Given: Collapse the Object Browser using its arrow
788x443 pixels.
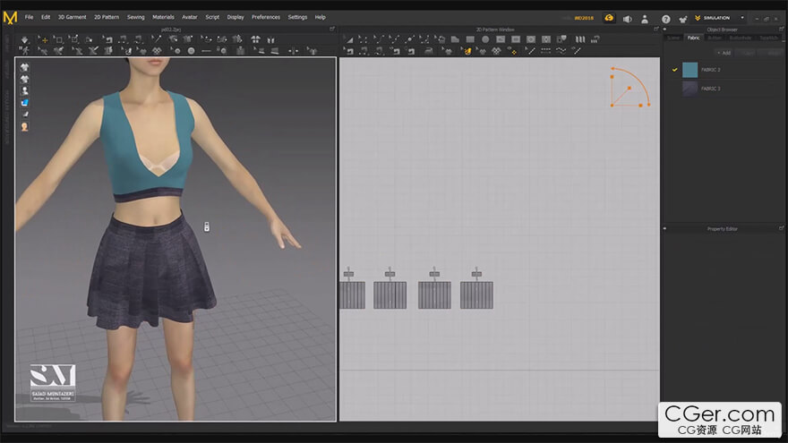Looking at the screenshot, I should pos(664,29).
